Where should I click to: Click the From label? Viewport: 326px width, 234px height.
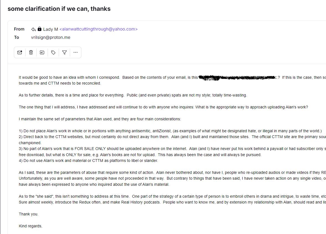(19, 29)
